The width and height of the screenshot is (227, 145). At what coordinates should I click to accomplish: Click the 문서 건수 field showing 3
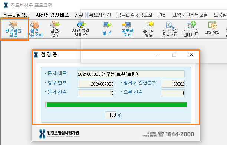pos(96,93)
